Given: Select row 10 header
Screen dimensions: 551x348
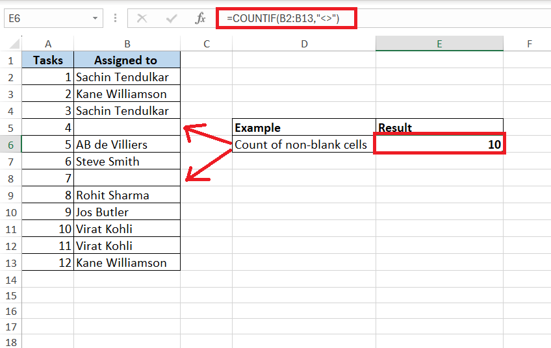Looking at the screenshot, I should pos(11,212).
